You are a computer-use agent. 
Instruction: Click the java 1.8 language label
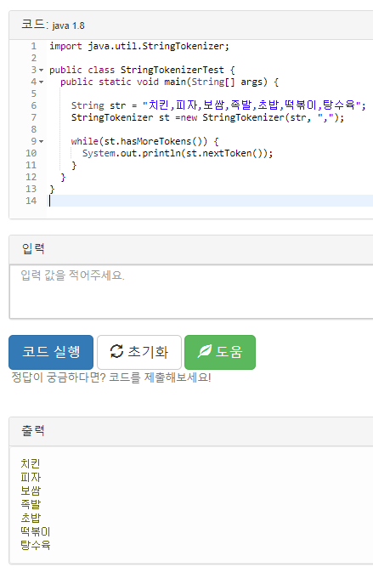pos(68,26)
